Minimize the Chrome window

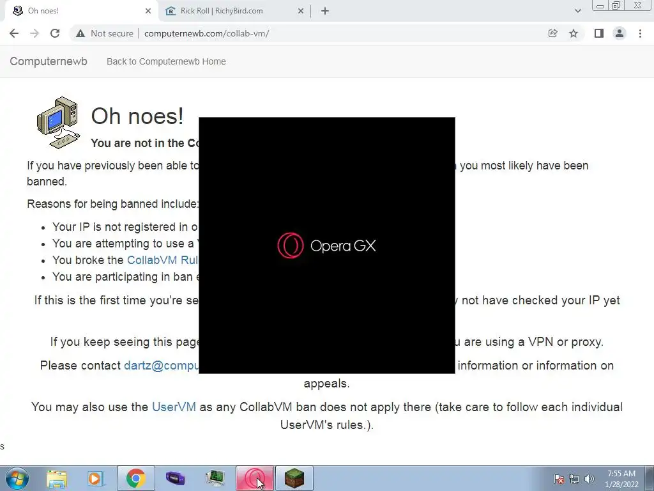pos(600,6)
